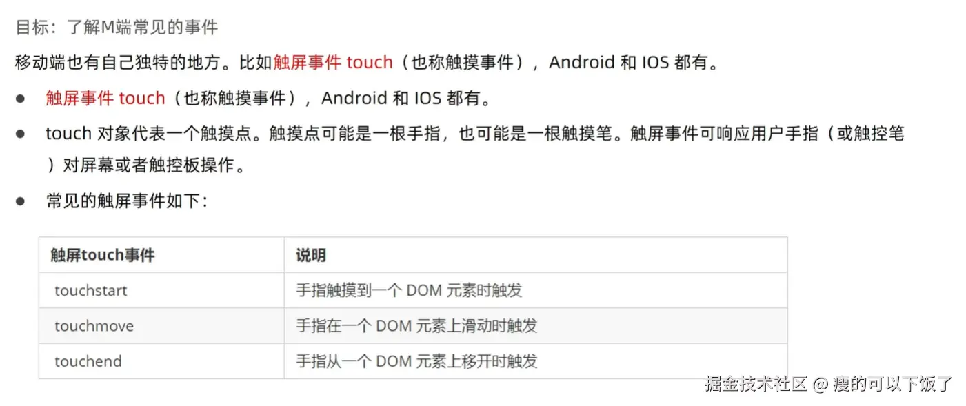Viewport: 966px width, 406px height.
Task: Click the touchstart table cell
Action: pos(91,290)
